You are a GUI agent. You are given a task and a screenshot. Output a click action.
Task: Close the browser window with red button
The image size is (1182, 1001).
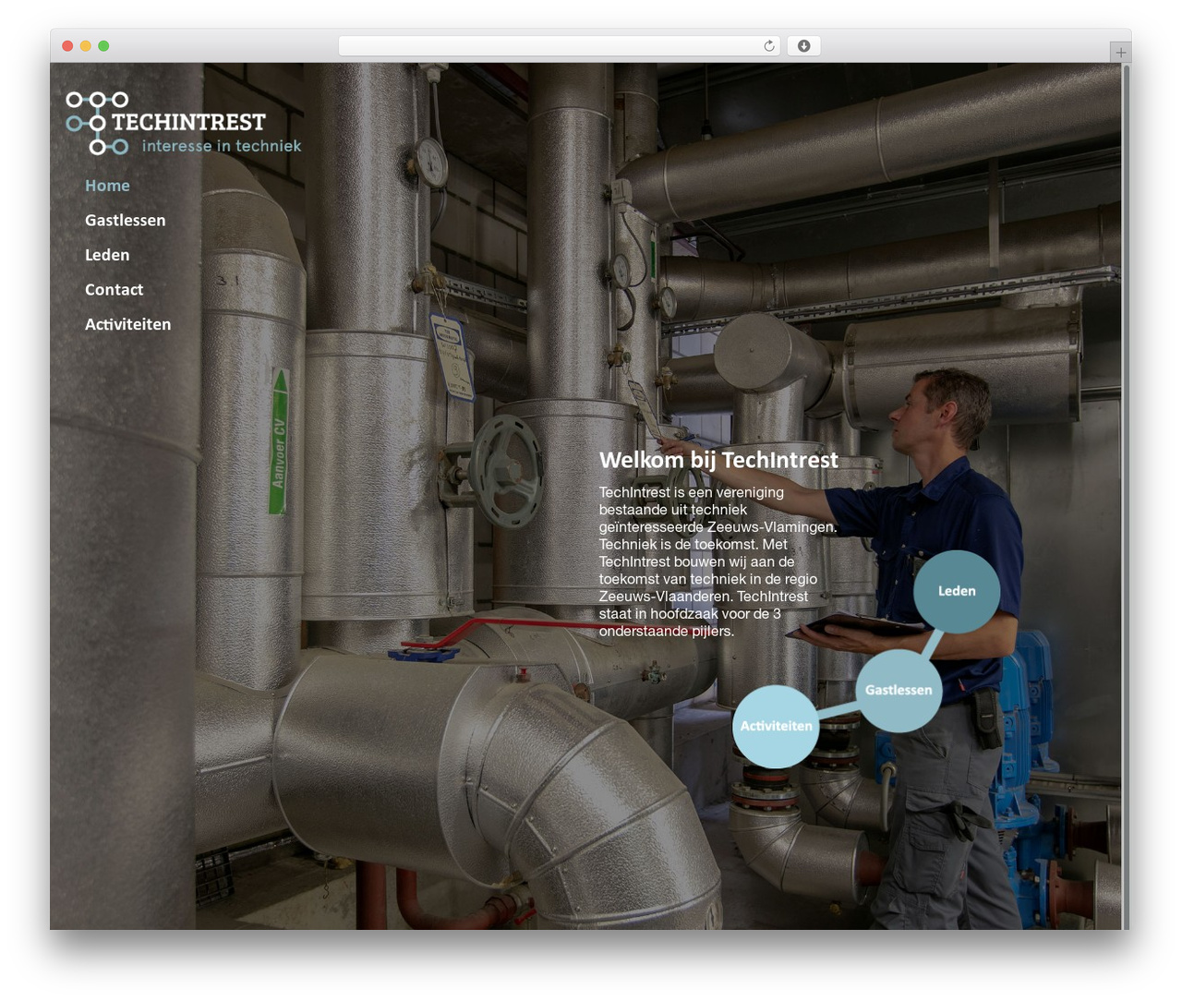tap(67, 46)
